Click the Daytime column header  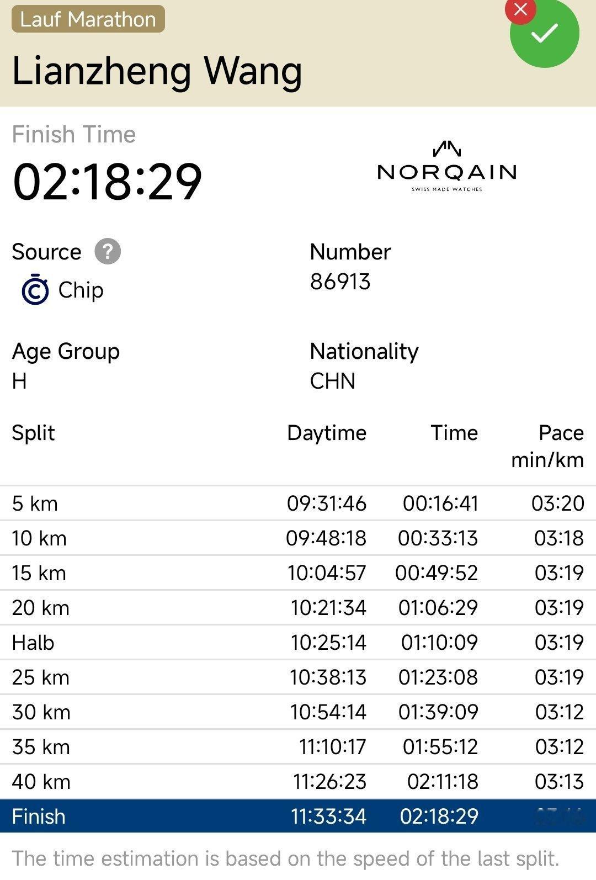click(x=327, y=433)
